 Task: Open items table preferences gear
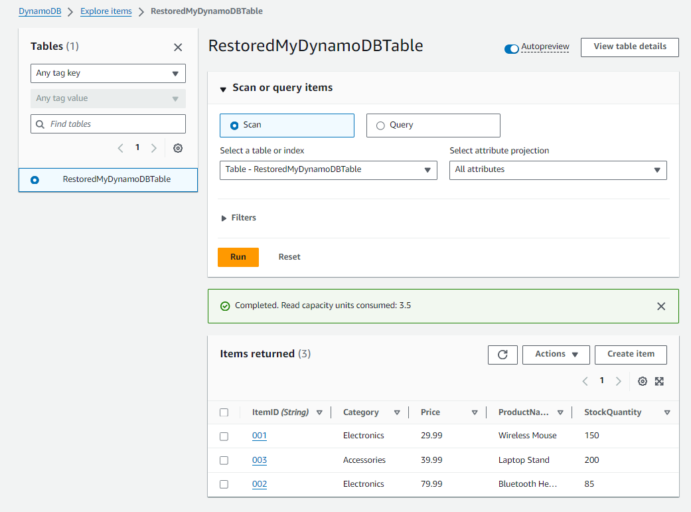tap(643, 381)
